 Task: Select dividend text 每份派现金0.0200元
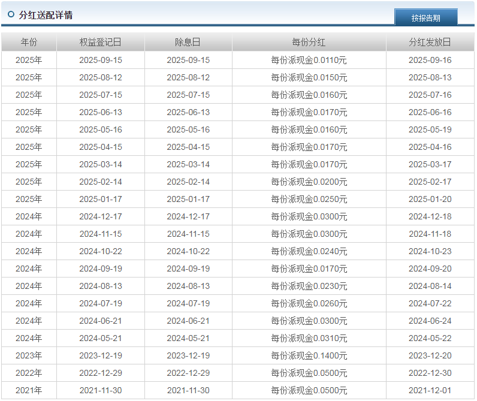tap(309, 182)
